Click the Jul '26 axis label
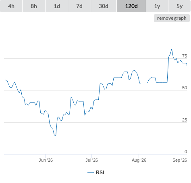Viewport: 191px width, 183px height. point(91,160)
